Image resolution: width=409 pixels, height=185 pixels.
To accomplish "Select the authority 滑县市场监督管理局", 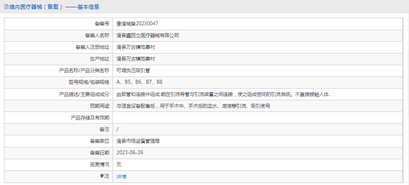I will click(138, 141).
